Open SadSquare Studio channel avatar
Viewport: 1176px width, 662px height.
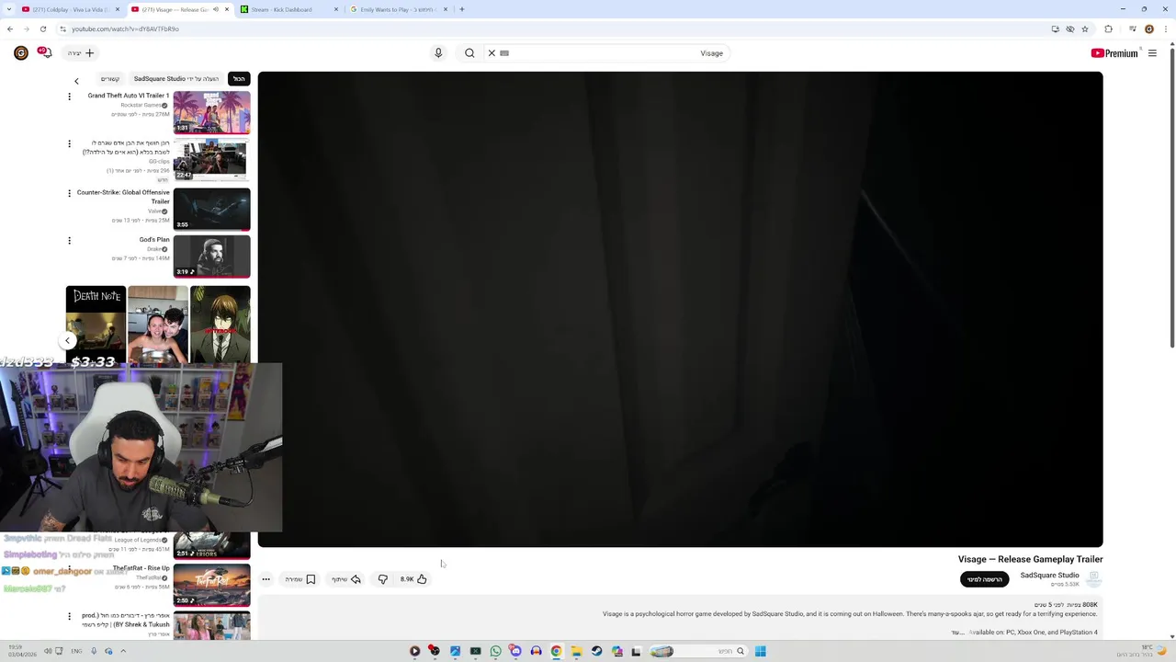1093,578
